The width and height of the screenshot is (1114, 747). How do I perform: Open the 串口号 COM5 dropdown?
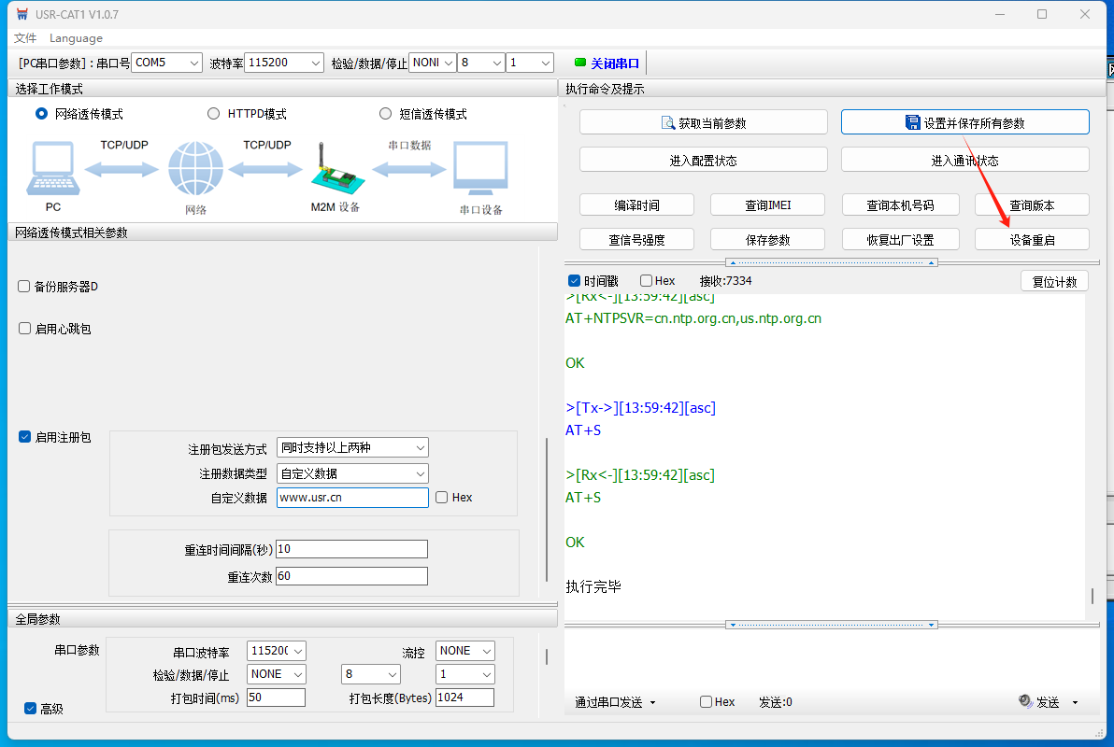point(166,63)
